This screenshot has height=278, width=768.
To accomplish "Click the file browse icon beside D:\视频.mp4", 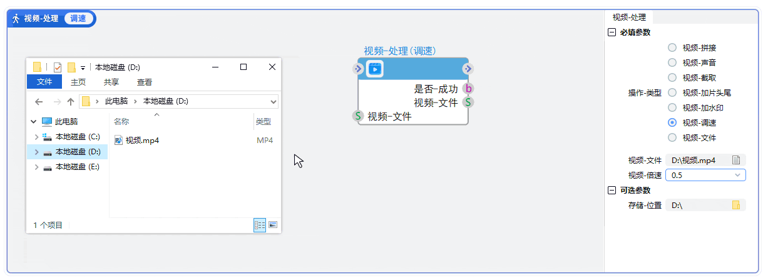I will coord(736,160).
